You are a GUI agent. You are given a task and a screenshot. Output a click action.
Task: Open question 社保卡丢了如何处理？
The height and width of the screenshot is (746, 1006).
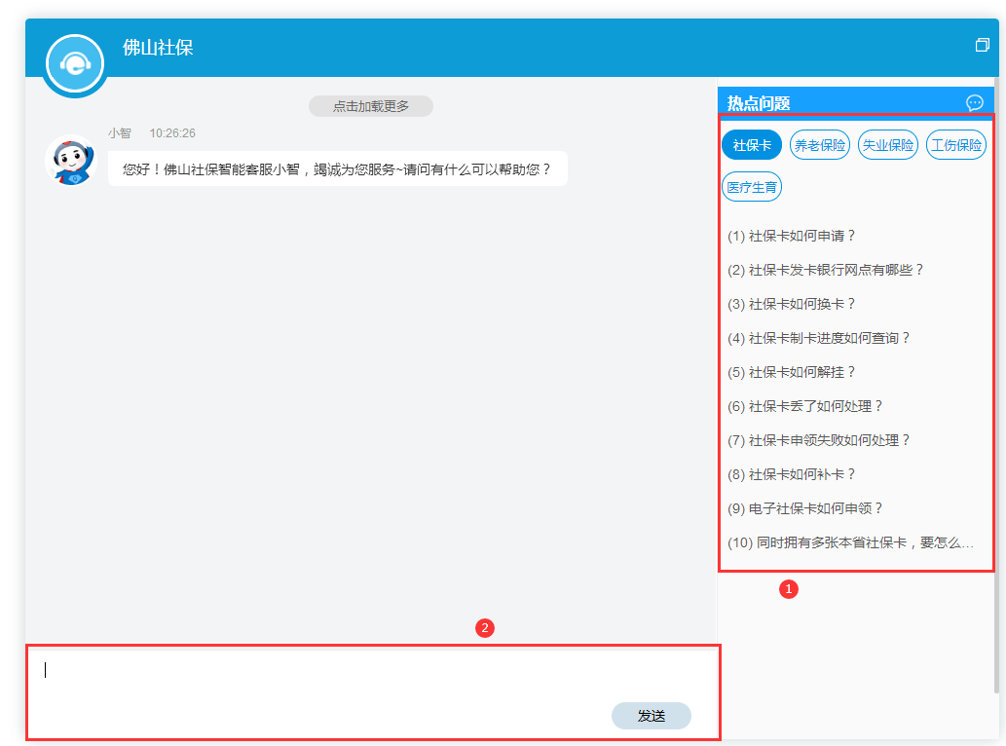[804, 406]
